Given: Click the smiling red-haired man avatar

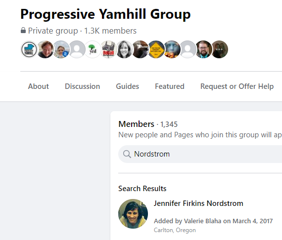Looking at the screenshot, I should (x=45, y=49).
